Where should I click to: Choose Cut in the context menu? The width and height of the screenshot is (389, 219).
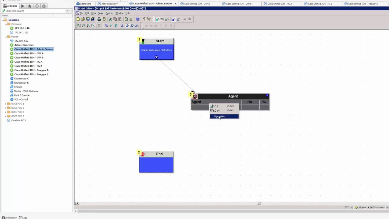point(224,106)
